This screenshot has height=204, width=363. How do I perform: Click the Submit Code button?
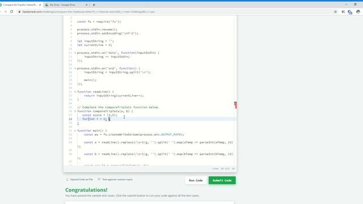tap(222, 180)
